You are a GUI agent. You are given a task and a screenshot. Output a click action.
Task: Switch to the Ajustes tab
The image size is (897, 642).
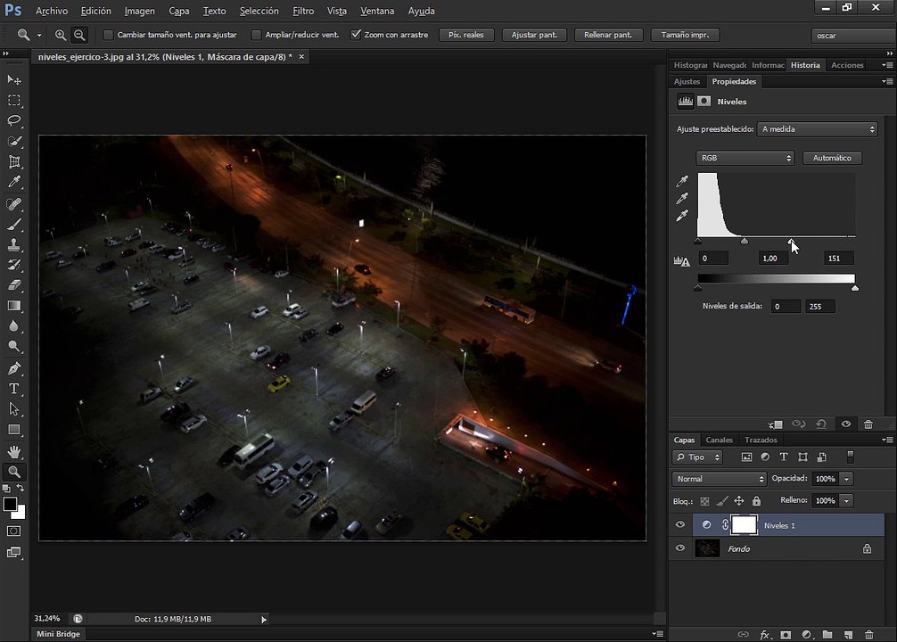coord(687,82)
